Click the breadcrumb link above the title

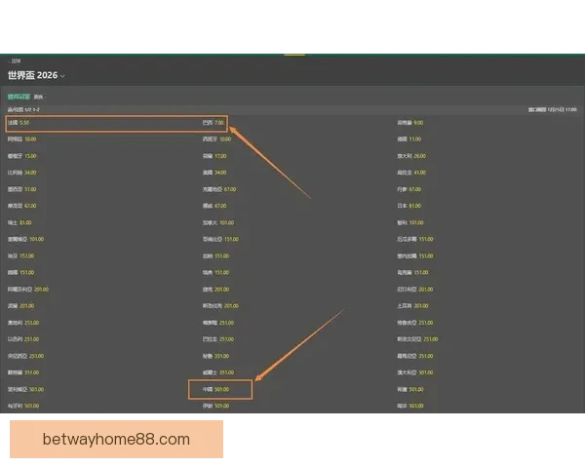click(x=16, y=60)
